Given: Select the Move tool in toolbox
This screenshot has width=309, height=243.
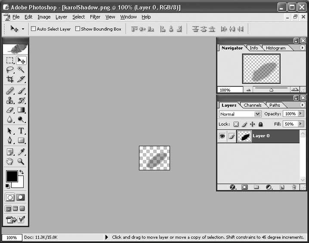Looking at the screenshot, I should tap(21, 60).
